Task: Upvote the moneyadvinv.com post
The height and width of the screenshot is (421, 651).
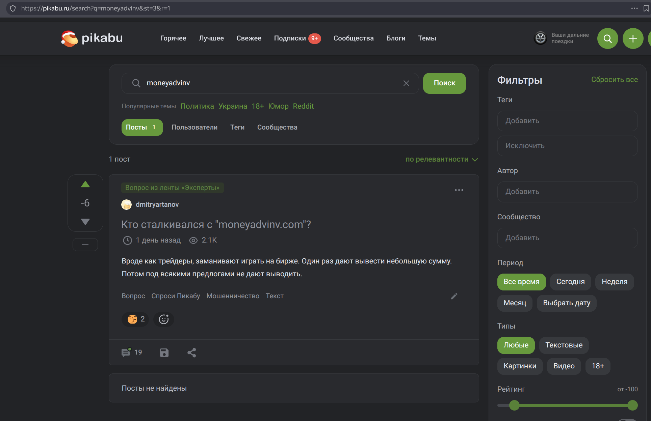Action: click(85, 184)
